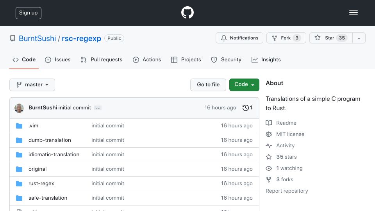Open the BurntSushi owner profile link
The height and width of the screenshot is (211, 375).
point(37,38)
